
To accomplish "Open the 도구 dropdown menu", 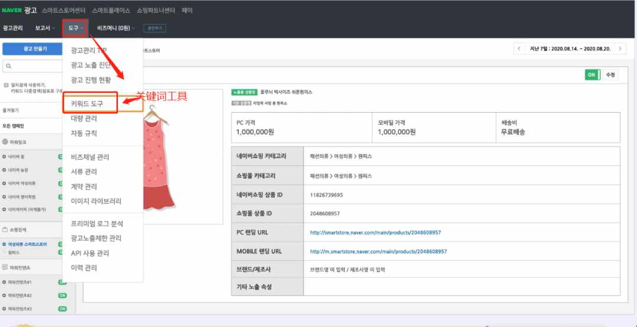I will tap(75, 28).
